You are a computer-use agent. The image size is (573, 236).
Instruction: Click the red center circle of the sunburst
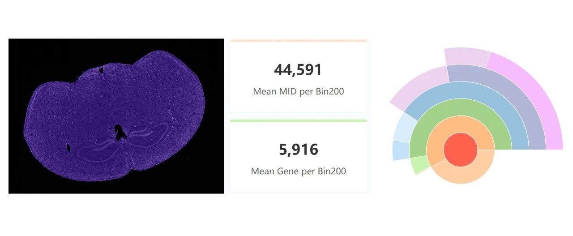click(x=461, y=149)
